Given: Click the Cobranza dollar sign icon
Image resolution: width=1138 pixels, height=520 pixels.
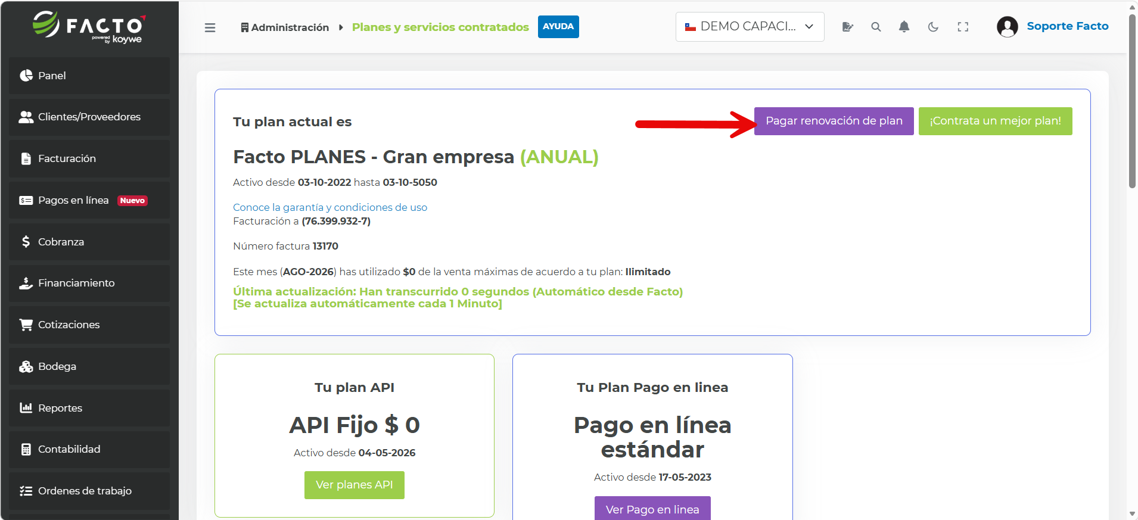Looking at the screenshot, I should tap(26, 242).
